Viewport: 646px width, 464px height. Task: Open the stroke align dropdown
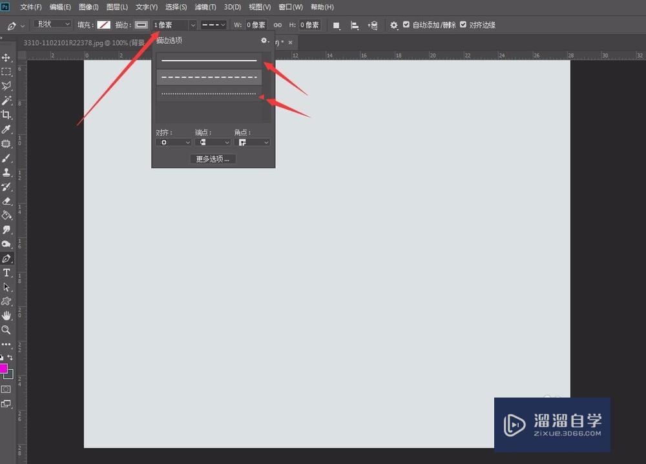(x=173, y=143)
